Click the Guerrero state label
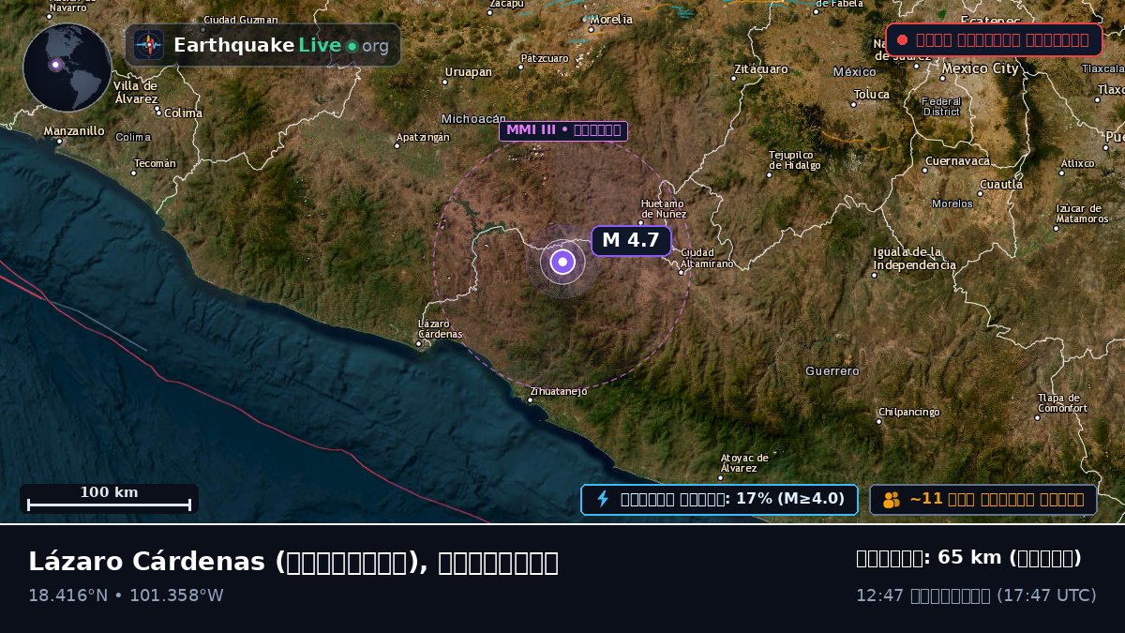1125x633 pixels. [832, 371]
